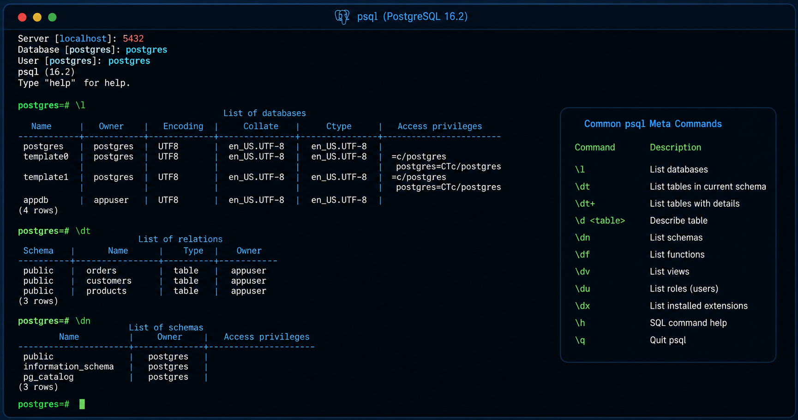Click the 'appdb' database name
The image size is (798, 420).
click(36, 200)
